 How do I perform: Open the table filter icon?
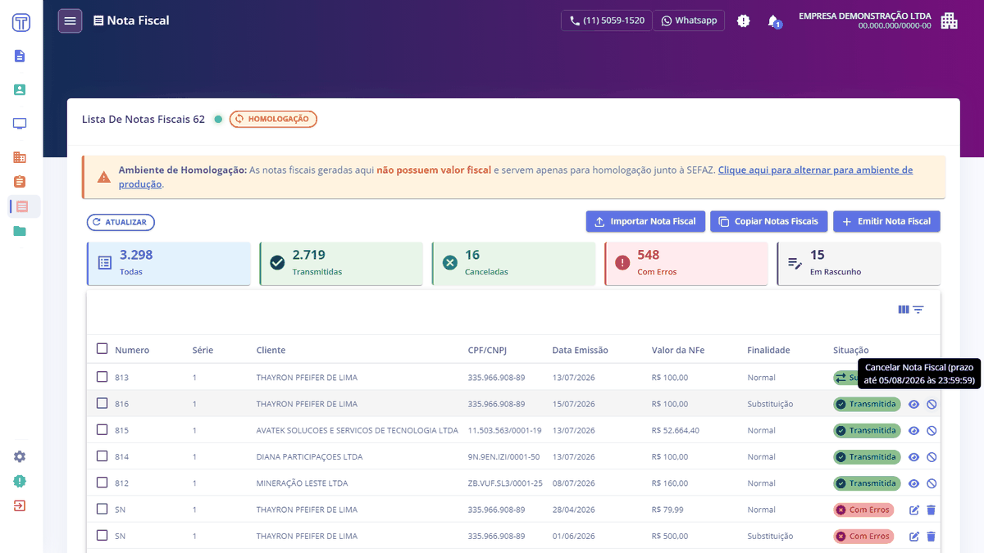click(918, 310)
